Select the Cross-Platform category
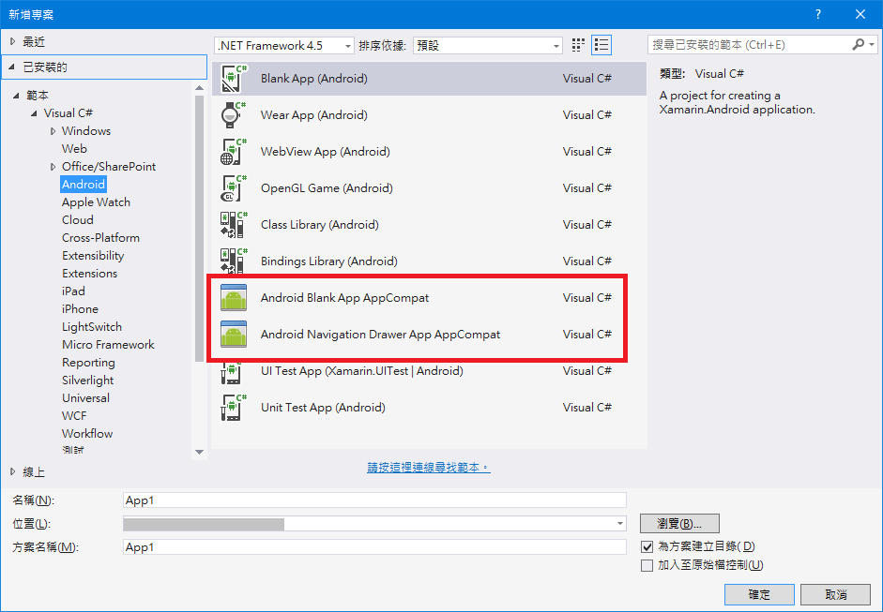The height and width of the screenshot is (612, 883). (100, 238)
